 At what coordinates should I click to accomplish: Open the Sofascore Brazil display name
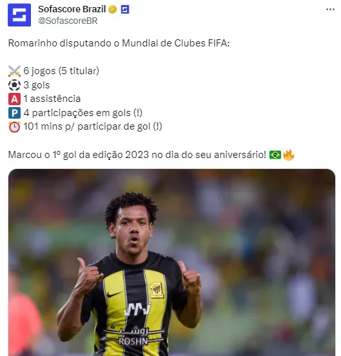[x=72, y=9]
